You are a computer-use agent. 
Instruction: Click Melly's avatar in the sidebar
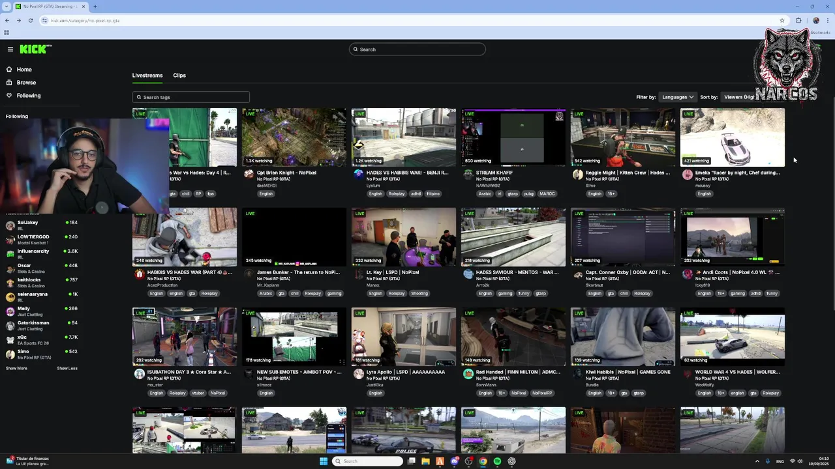[10, 311]
